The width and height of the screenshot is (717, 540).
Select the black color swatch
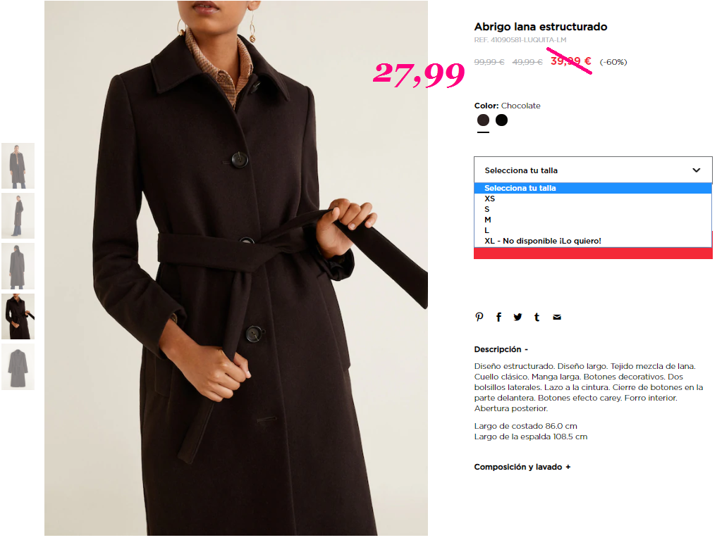point(502,120)
